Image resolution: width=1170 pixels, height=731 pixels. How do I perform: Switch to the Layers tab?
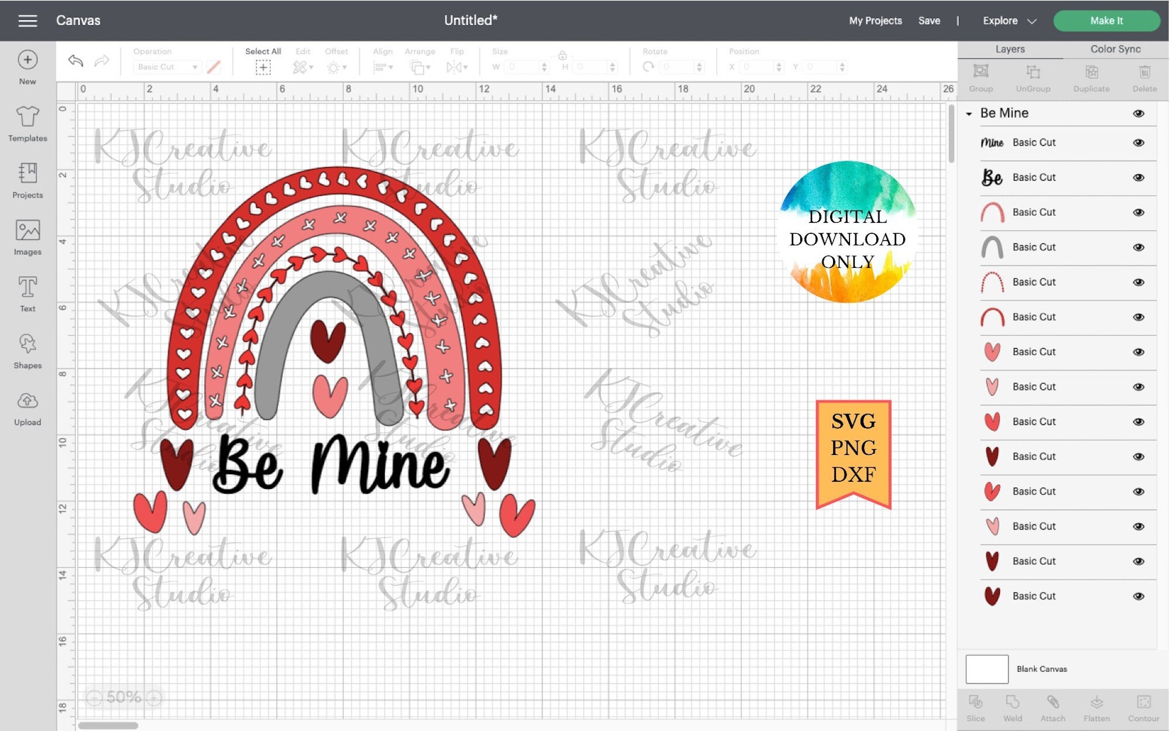(x=1010, y=49)
